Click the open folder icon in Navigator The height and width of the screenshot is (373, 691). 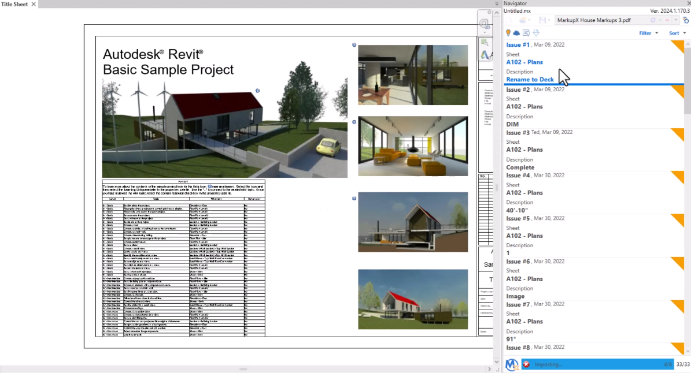pos(523,20)
